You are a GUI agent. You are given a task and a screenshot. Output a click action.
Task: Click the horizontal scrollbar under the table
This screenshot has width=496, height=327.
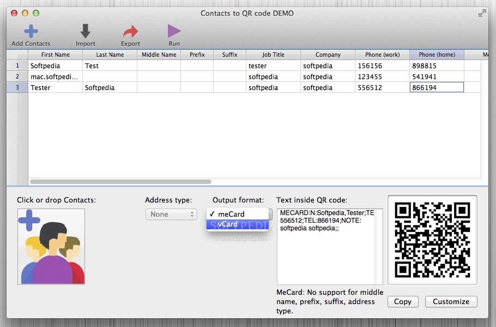[x=120, y=182]
